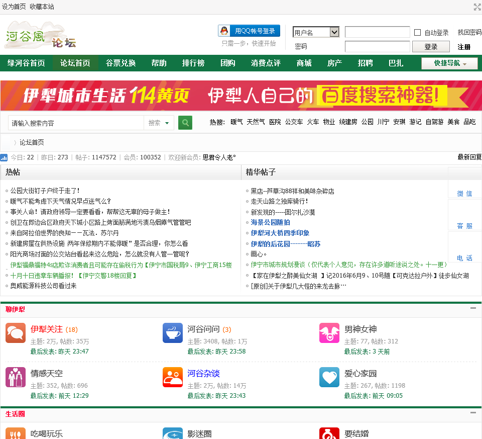Click the 要结婚 ring icon
Image resolution: width=482 pixels, height=439 pixels.
pos(329,433)
